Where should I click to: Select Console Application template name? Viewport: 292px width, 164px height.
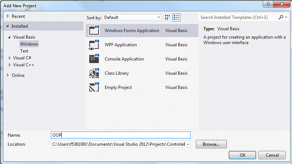(124, 59)
